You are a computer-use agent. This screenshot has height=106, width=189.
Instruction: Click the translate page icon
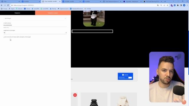coord(158,5)
